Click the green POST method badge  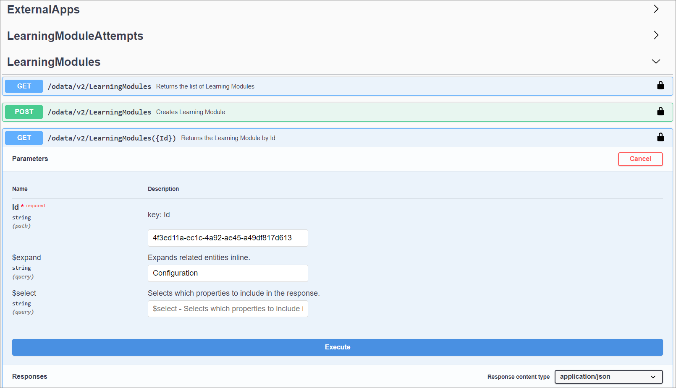point(24,112)
